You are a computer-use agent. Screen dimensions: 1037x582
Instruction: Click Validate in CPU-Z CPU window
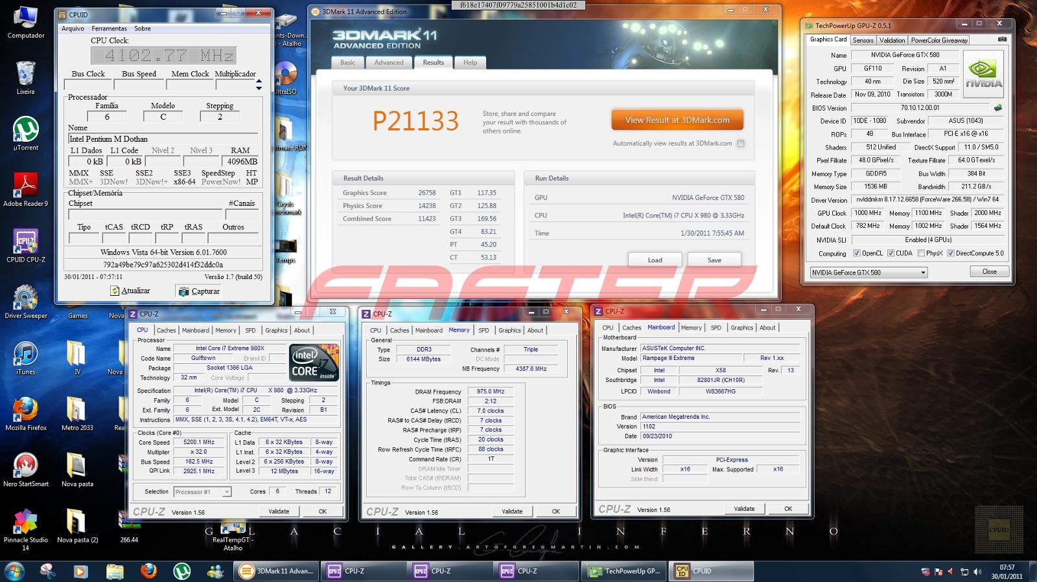coord(279,511)
